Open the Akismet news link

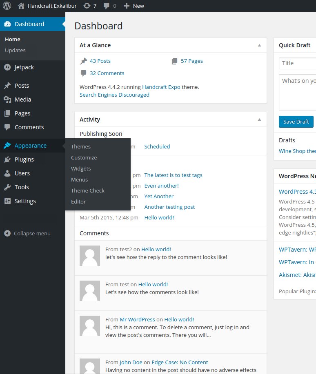297,275
